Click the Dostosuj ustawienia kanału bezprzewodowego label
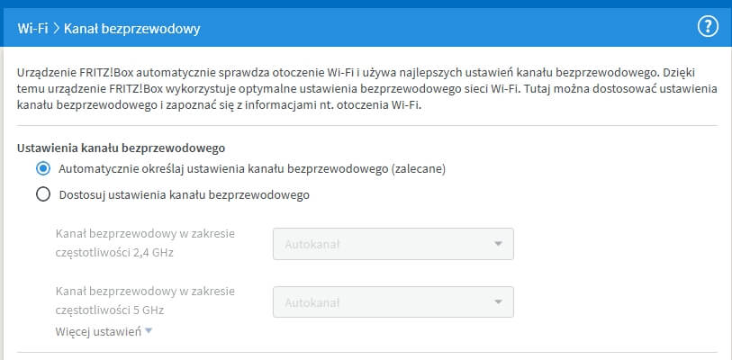 pos(184,193)
